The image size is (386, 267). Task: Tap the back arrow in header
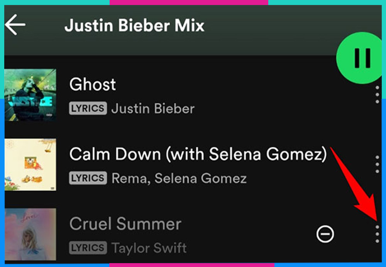click(x=15, y=25)
